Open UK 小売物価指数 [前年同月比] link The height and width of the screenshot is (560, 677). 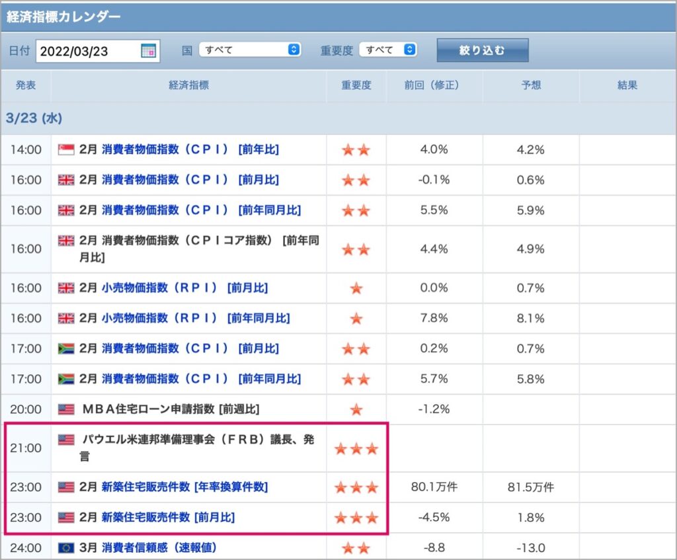pyautogui.click(x=196, y=318)
